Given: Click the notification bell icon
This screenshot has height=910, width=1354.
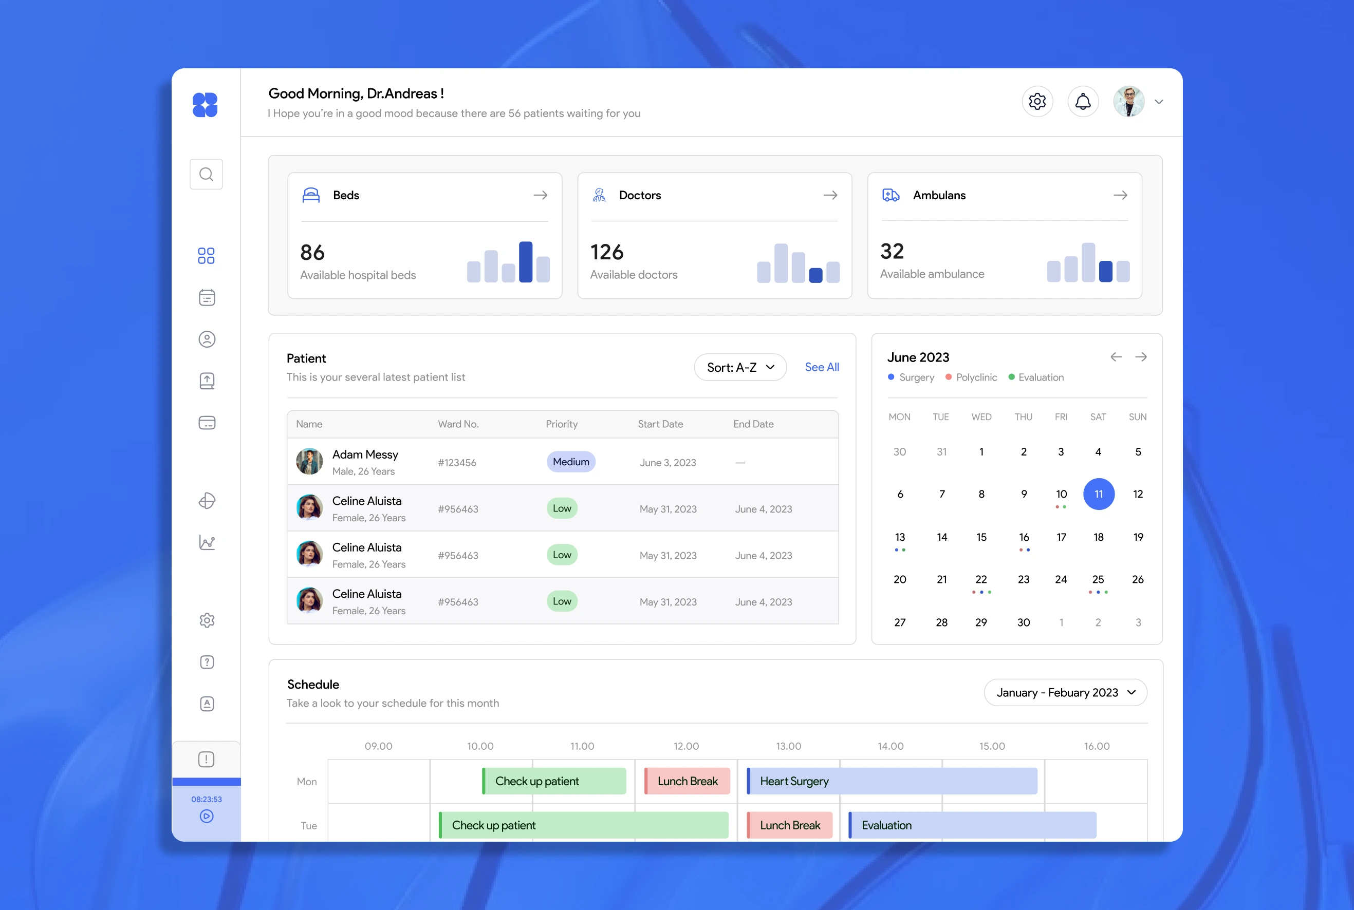Looking at the screenshot, I should click(1083, 102).
